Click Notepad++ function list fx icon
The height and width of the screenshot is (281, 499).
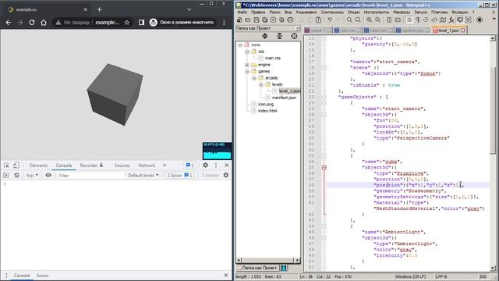click(451, 20)
